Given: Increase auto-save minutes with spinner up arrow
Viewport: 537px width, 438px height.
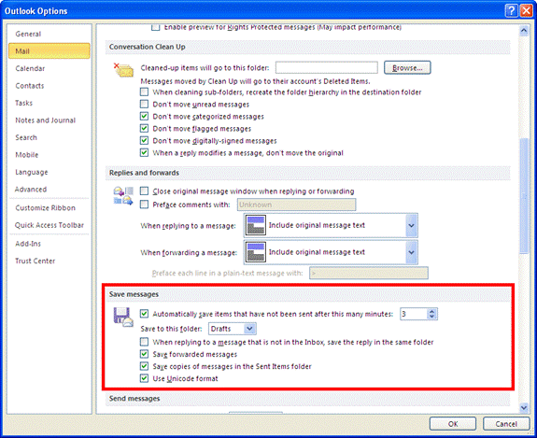Looking at the screenshot, I should [431, 311].
